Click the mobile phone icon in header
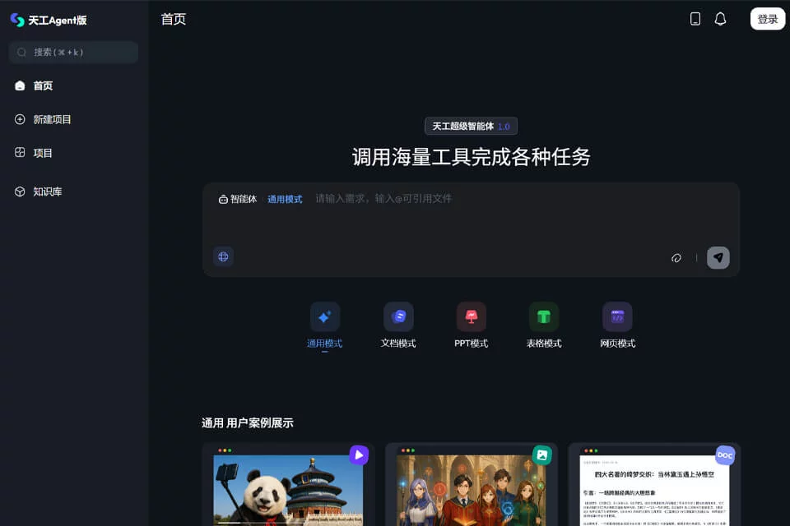The width and height of the screenshot is (790, 526). [695, 19]
